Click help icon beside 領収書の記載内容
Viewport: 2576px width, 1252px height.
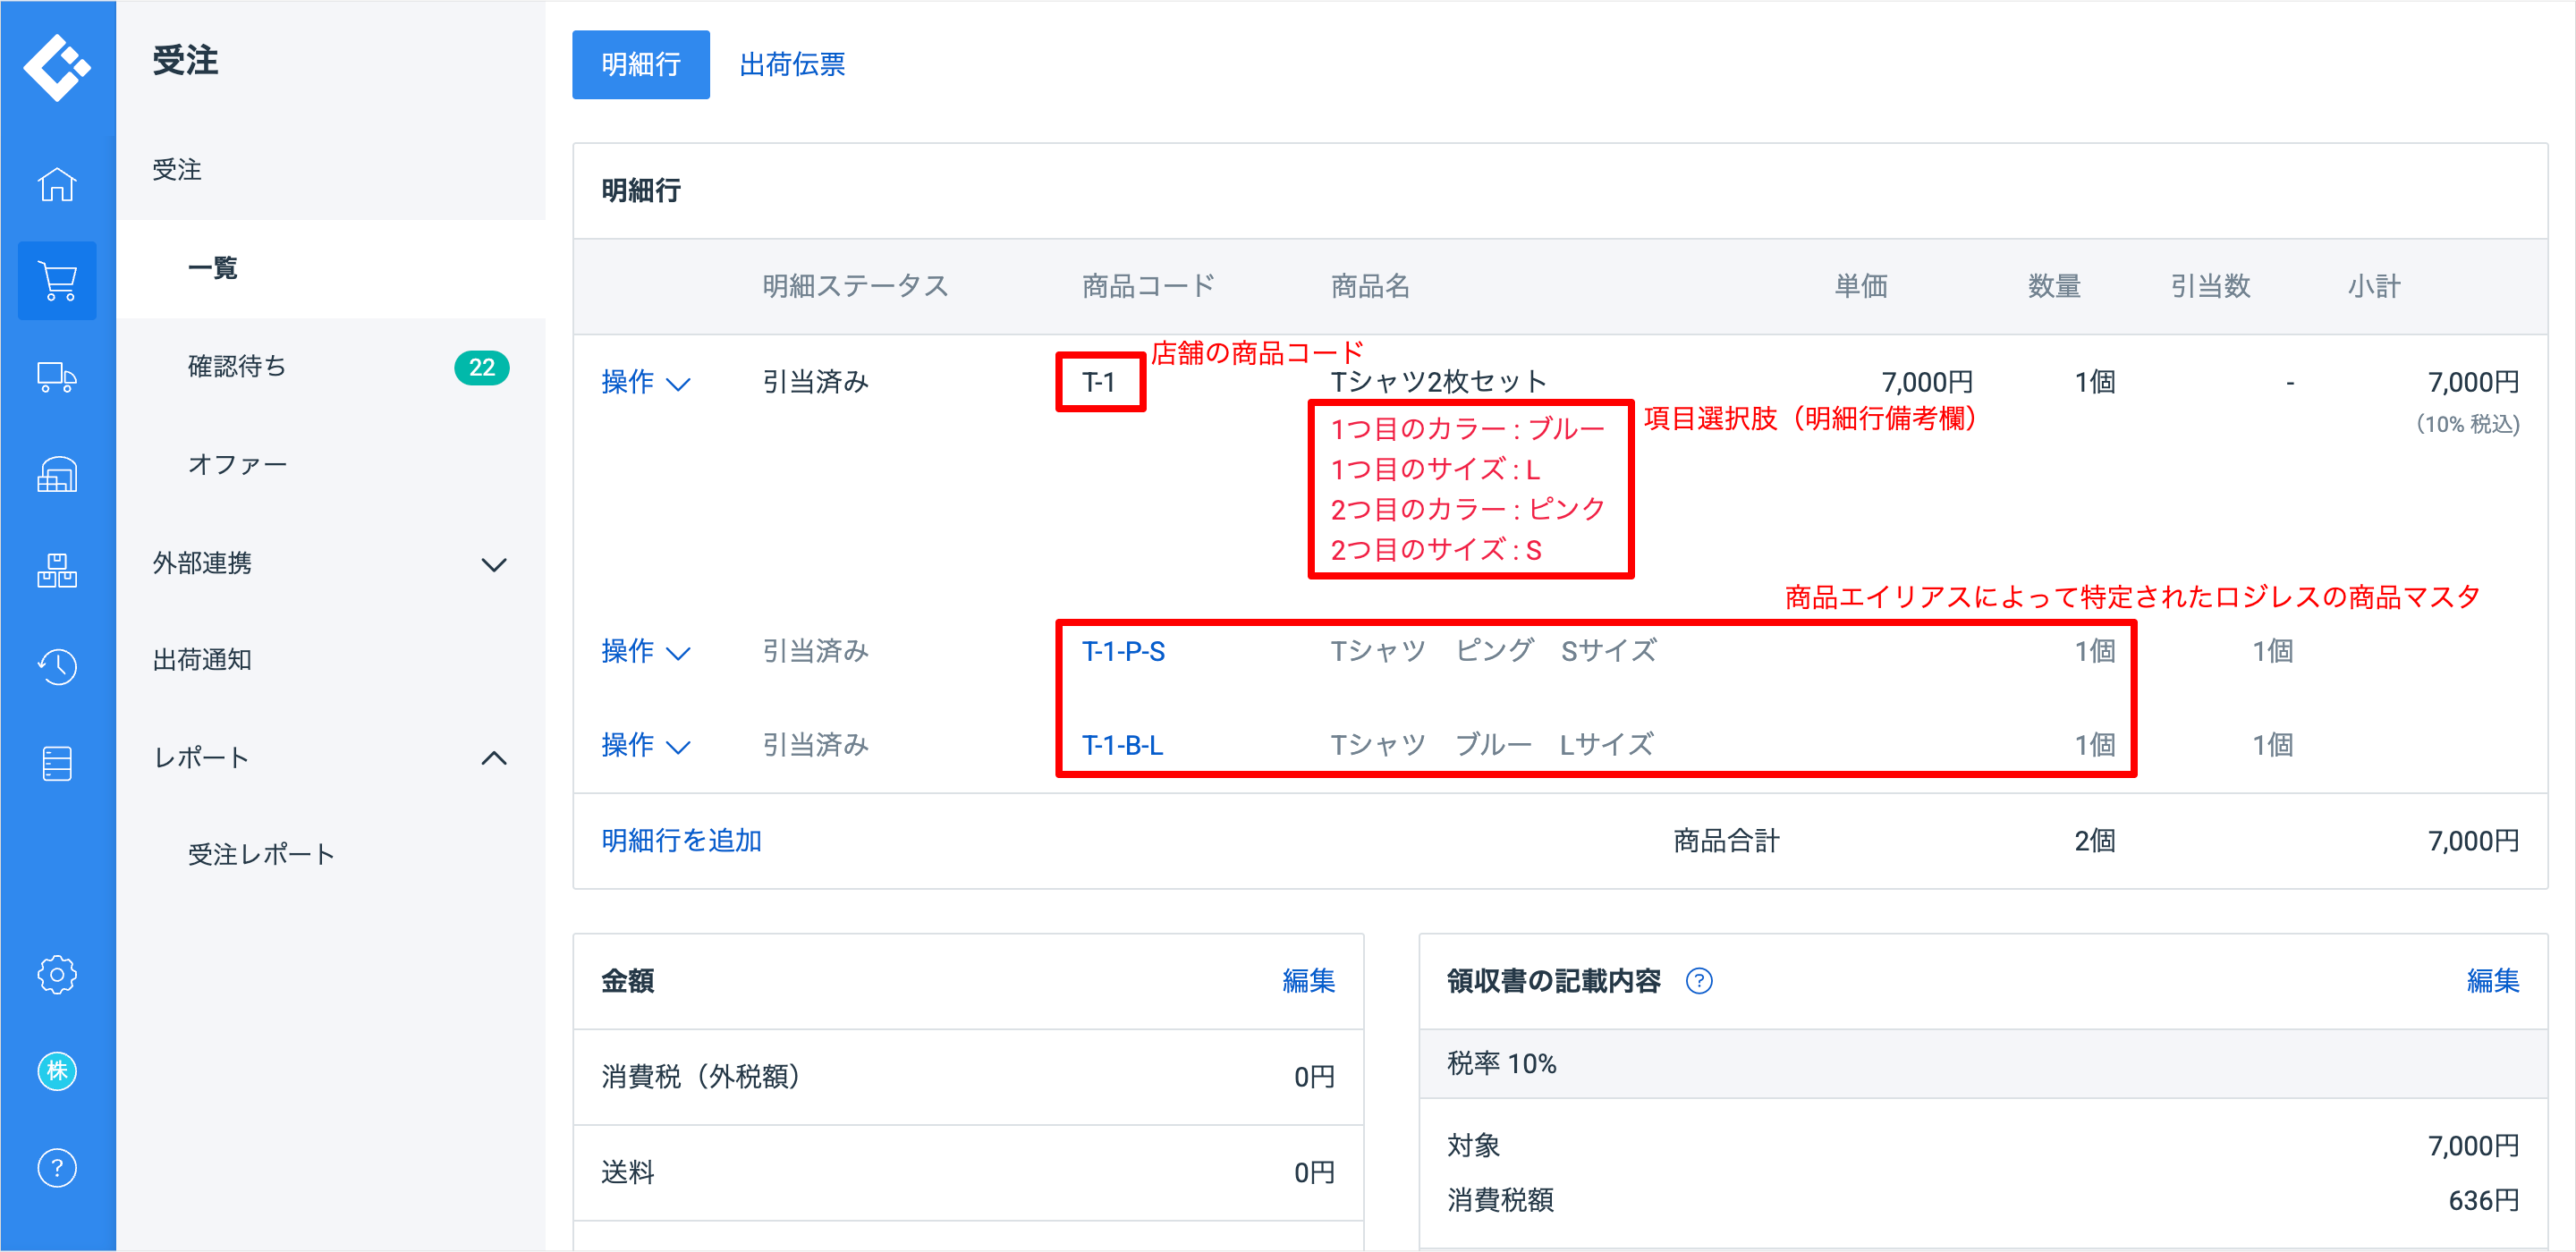(x=1698, y=981)
